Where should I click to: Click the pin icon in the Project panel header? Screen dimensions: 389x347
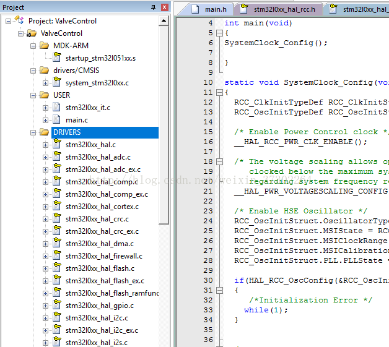point(154,7)
